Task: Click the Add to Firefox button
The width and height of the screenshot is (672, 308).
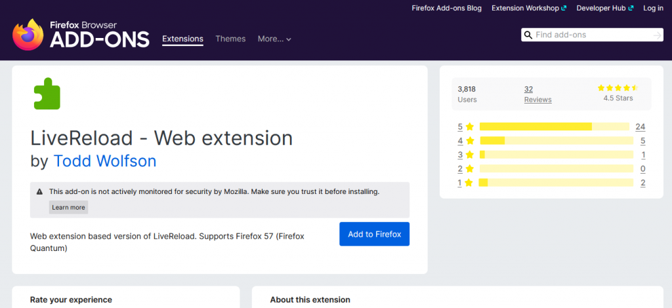Action: pyautogui.click(x=374, y=234)
